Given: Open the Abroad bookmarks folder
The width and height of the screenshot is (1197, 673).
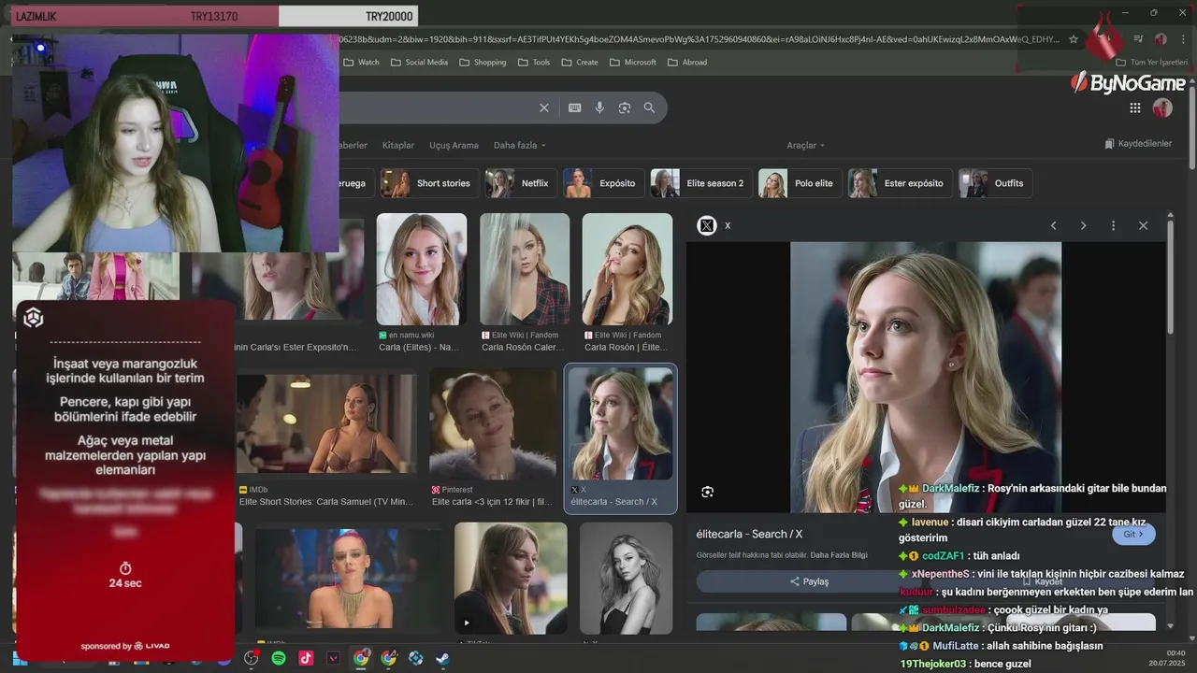Looking at the screenshot, I should pyautogui.click(x=687, y=63).
